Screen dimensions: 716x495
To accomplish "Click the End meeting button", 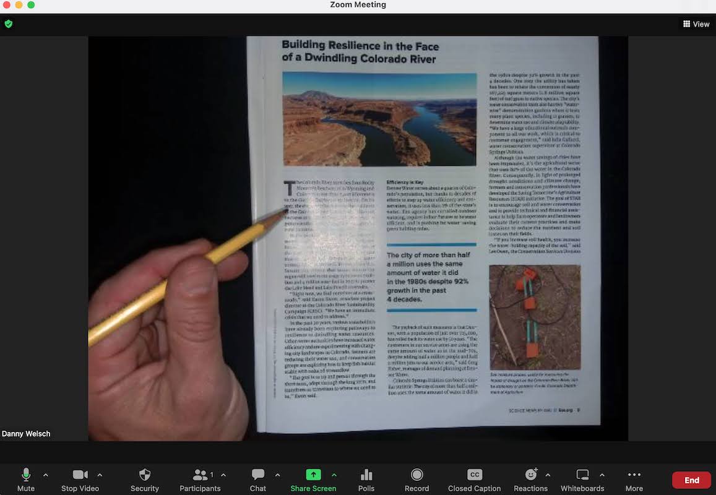I will point(691,480).
